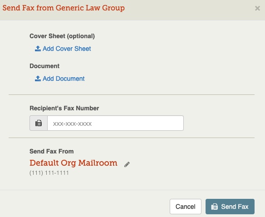Click the sender fax number (111) 111-1111
Screen dimensions: 265x217
point(49,173)
